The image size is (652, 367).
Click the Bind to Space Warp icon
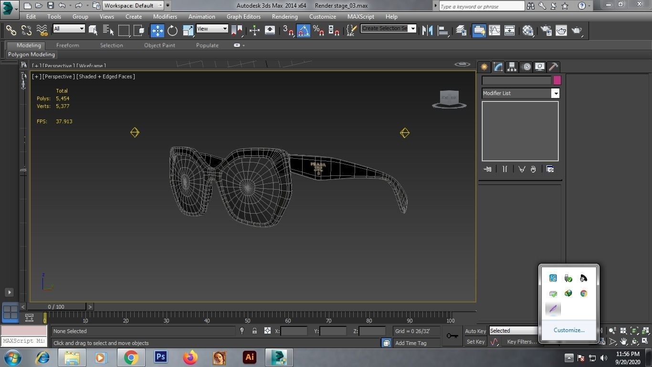click(x=42, y=30)
